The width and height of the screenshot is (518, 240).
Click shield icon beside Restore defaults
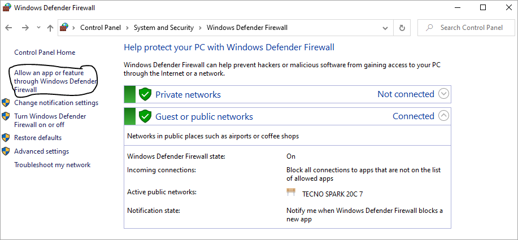[x=6, y=138]
